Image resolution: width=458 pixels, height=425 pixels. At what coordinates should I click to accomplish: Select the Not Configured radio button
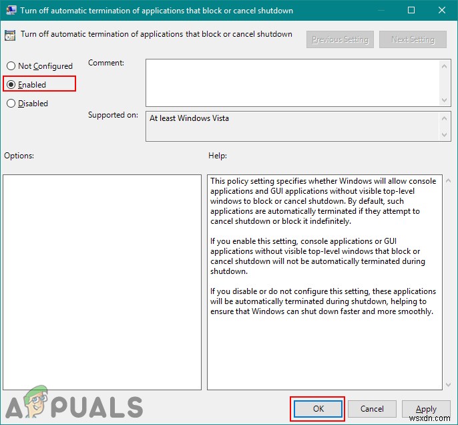[x=40, y=66]
